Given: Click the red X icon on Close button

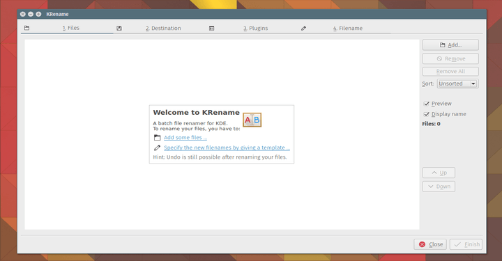Looking at the screenshot, I should pyautogui.click(x=422, y=244).
